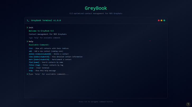192x107 pixels.
Task: Click the 'find [name]' command
Action: (x=34, y=62)
